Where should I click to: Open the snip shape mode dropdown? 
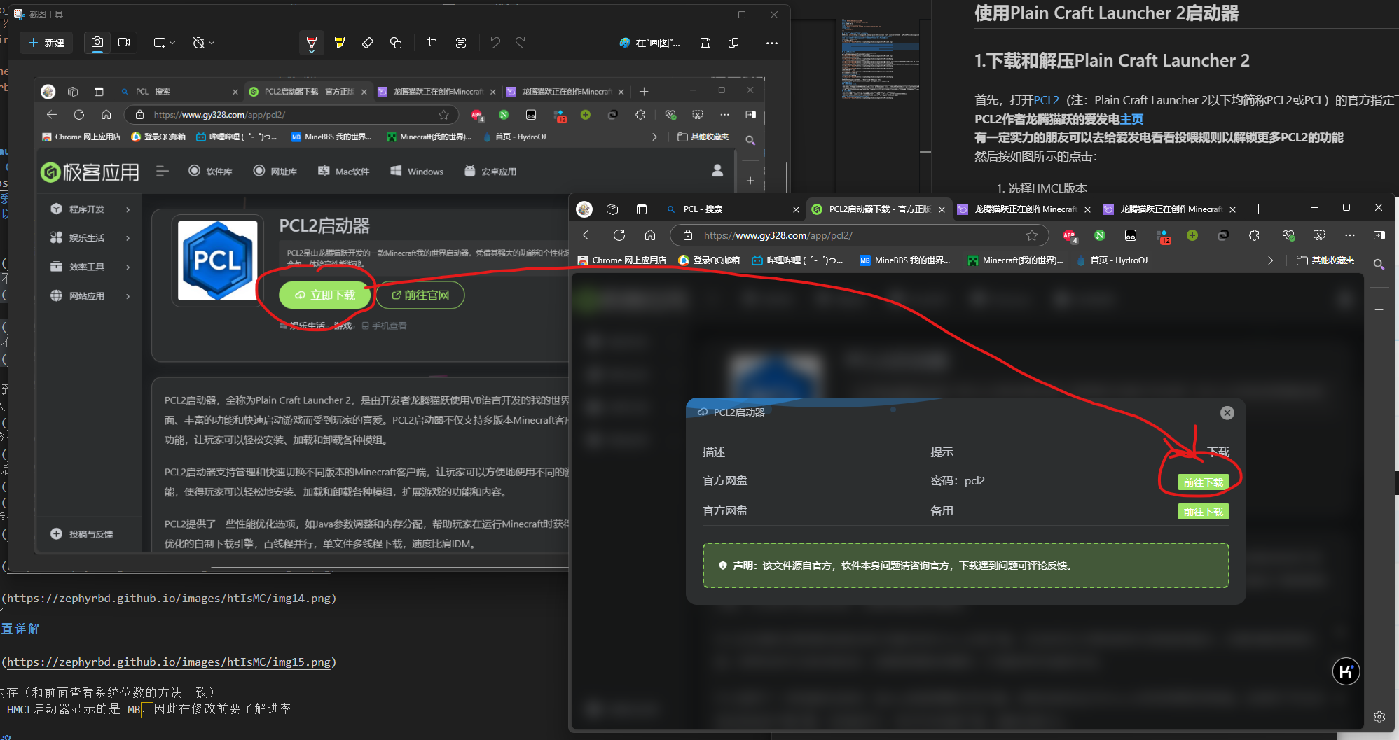point(164,43)
